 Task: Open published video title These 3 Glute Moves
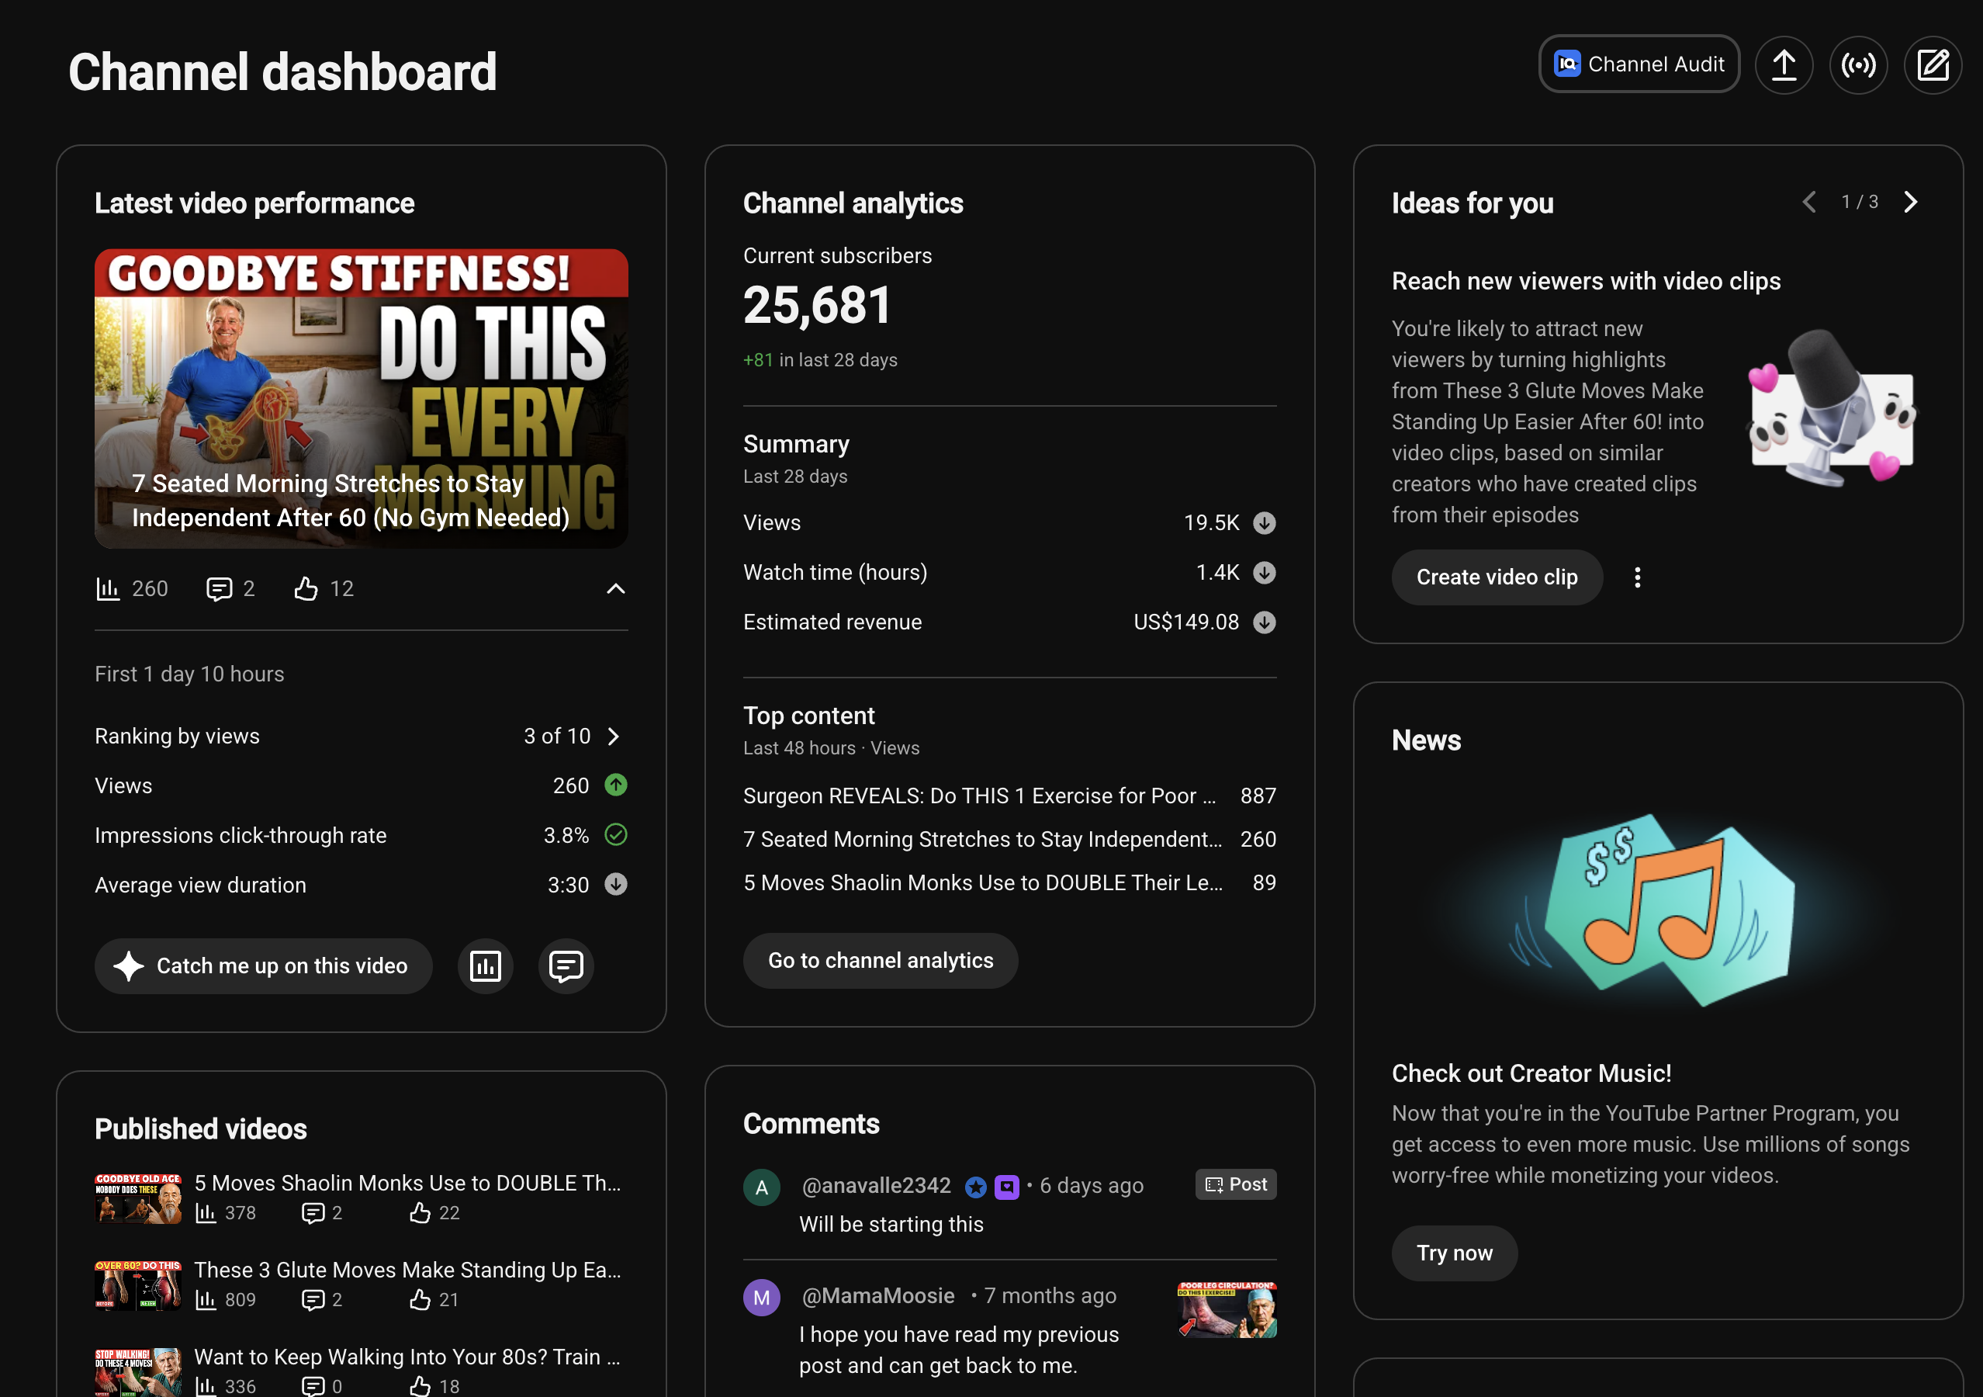[x=407, y=1270]
